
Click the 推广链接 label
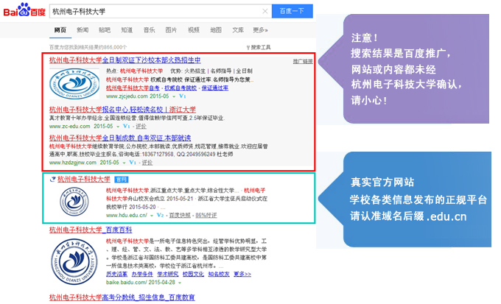(303, 61)
